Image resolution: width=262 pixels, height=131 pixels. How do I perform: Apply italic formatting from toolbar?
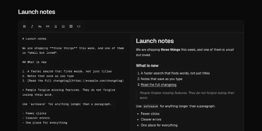[32, 27]
